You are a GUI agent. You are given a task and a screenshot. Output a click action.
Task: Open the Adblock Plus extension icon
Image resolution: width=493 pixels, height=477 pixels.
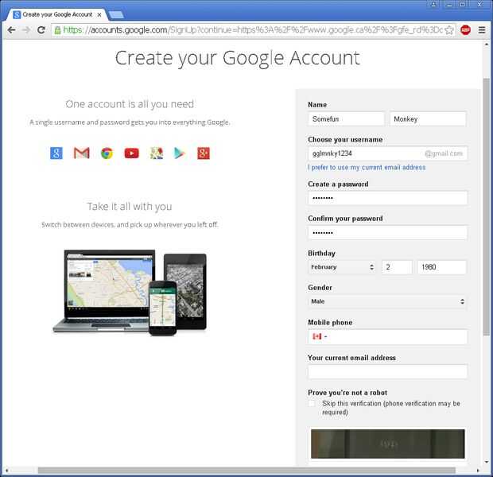(466, 30)
